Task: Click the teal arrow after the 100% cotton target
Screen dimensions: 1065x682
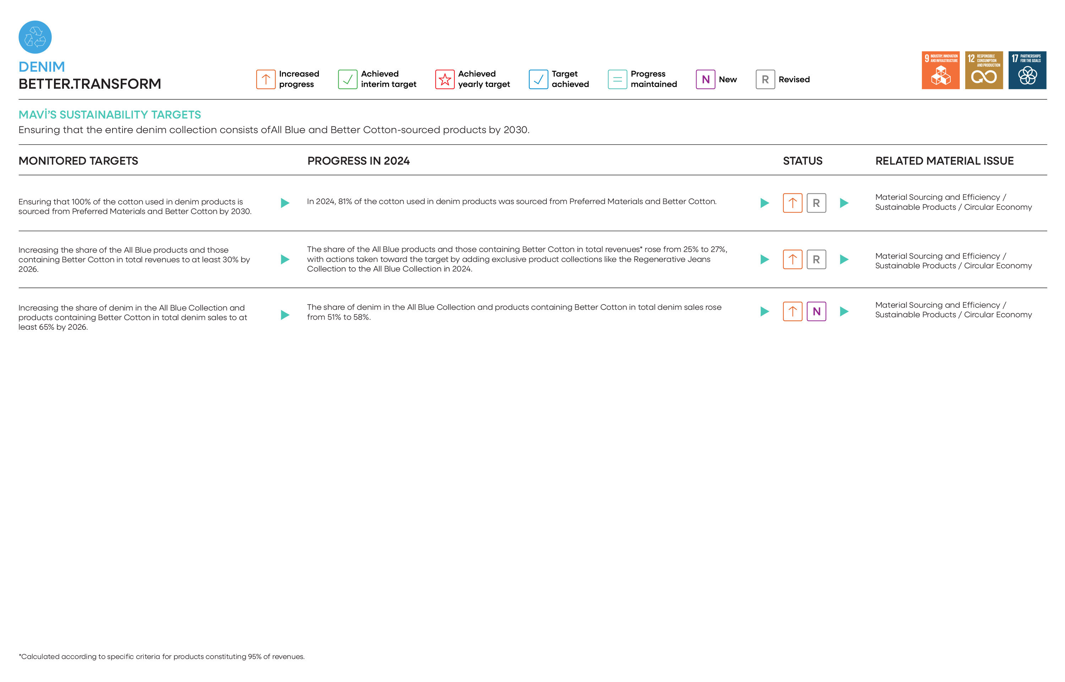Action: [285, 203]
